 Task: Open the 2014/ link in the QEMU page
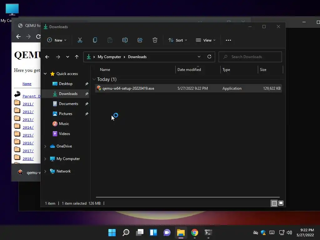(x=28, y=127)
